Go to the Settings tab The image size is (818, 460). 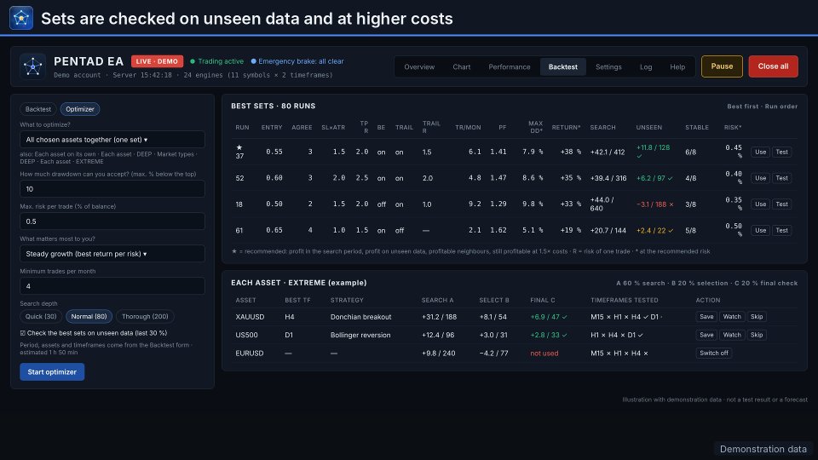(608, 66)
